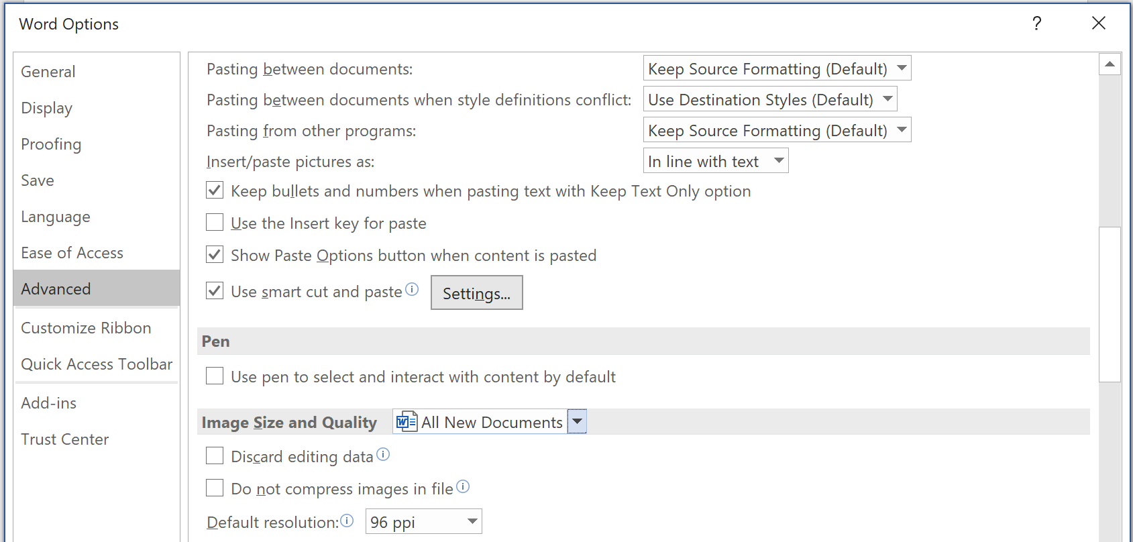Open smart cut and paste Settings button
The image size is (1133, 542).
(x=476, y=293)
